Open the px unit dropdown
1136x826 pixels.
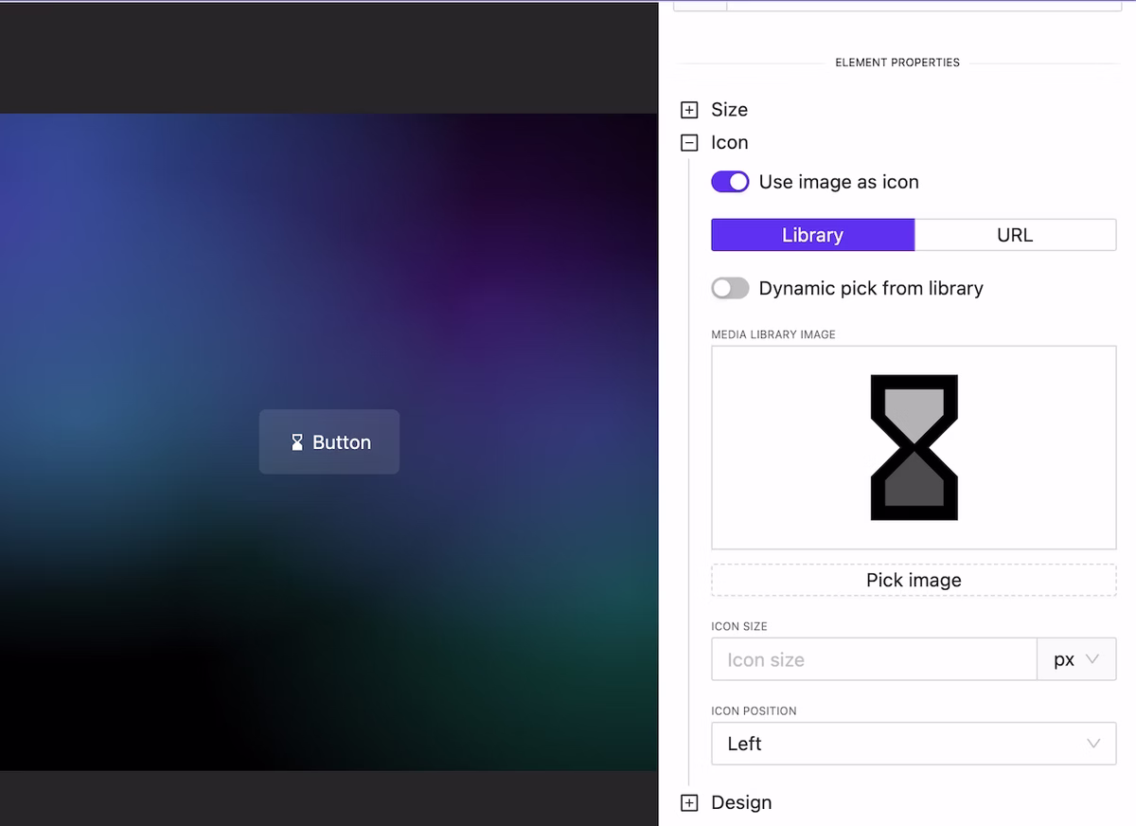(1076, 659)
